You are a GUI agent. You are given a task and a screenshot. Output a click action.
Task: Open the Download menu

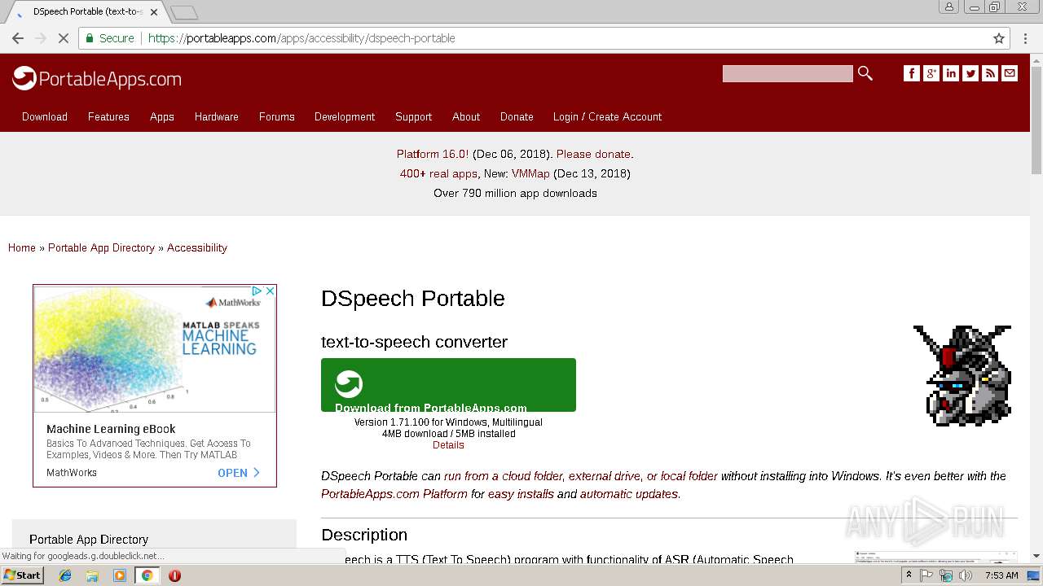click(x=45, y=116)
